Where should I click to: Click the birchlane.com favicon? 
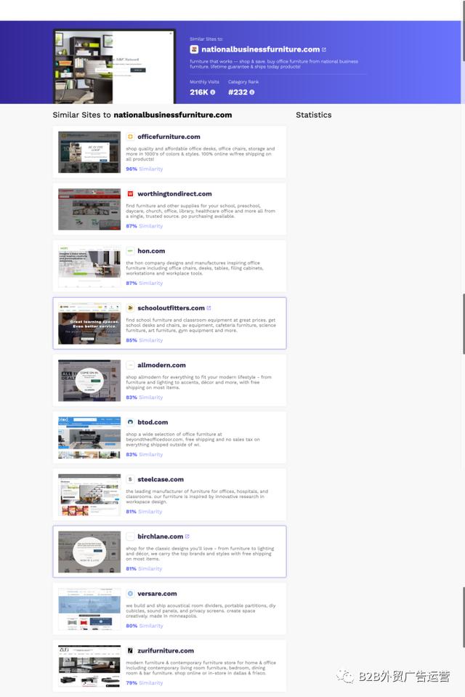coord(130,536)
